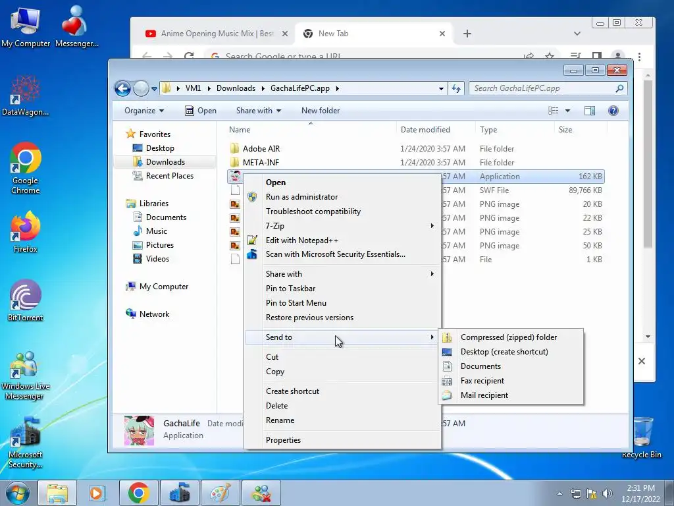Open recent pages dropdown arrow
The width and height of the screenshot is (674, 506).
[154, 89]
